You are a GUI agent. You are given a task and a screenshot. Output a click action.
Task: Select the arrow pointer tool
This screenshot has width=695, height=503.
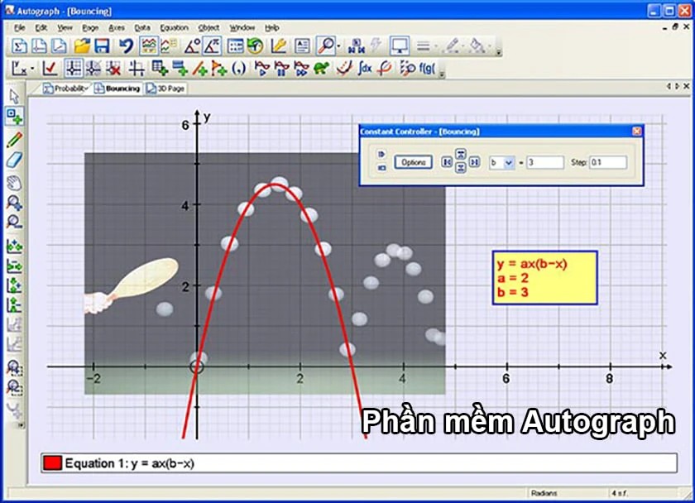(14, 96)
